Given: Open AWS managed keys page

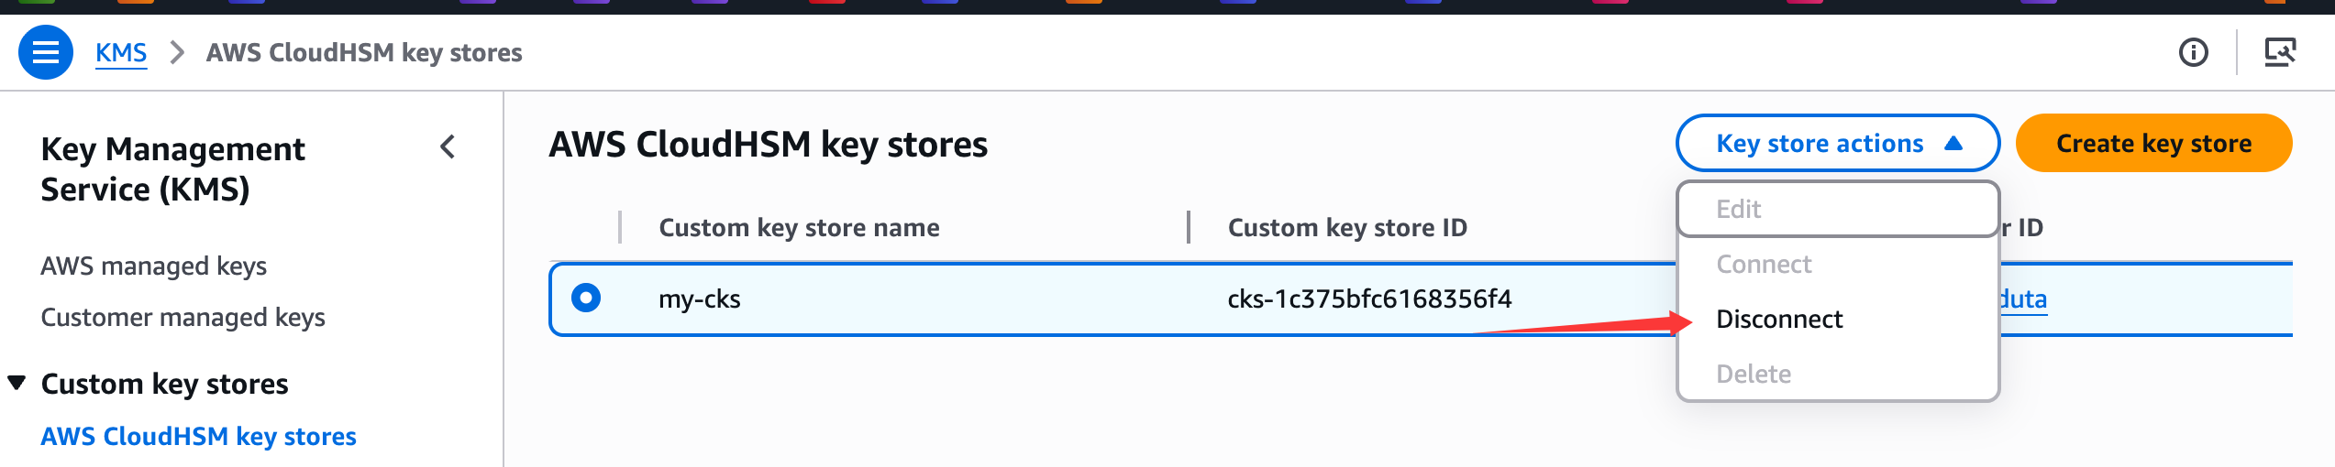Looking at the screenshot, I should coord(153,266).
